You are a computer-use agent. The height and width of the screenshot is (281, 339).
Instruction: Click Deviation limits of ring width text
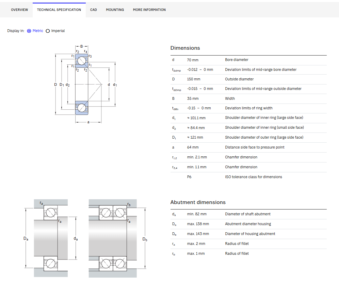(248, 108)
